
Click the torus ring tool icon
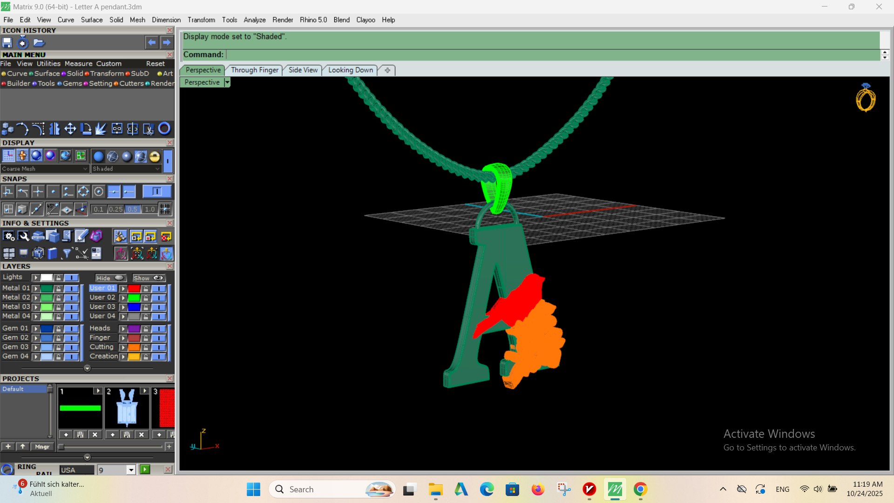164,129
